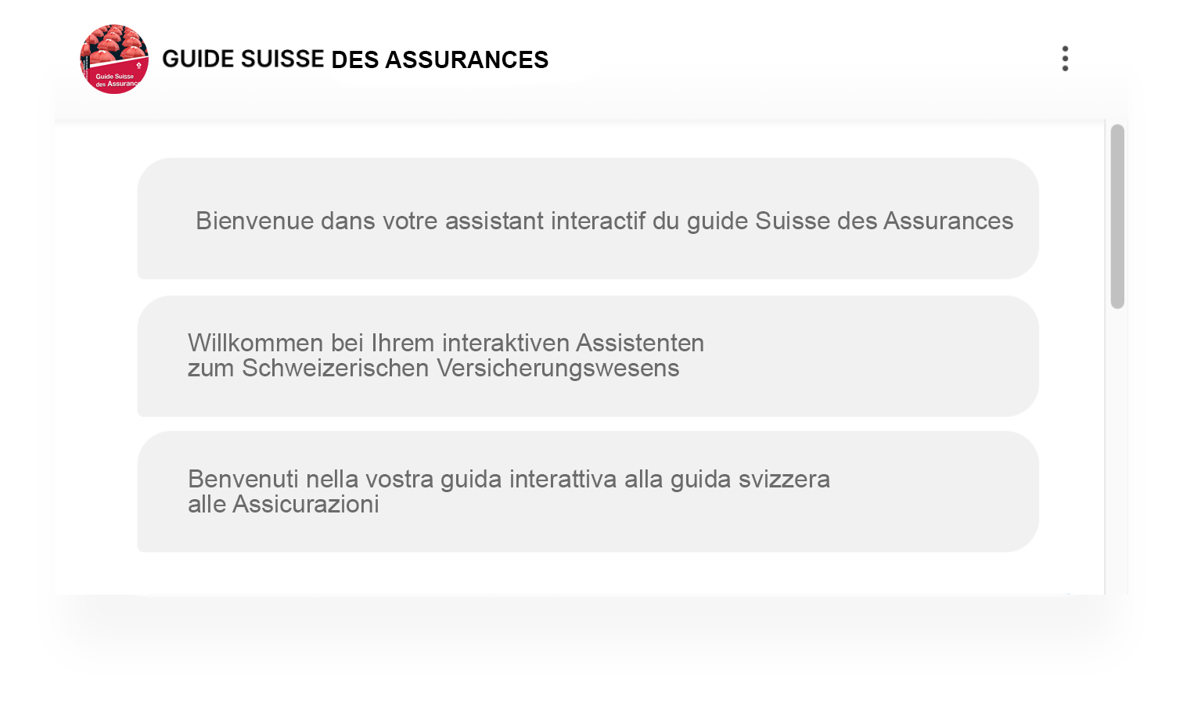The image size is (1183, 712).
Task: Click "guide Suisse des Assurances" in the French bubble
Action: (850, 221)
